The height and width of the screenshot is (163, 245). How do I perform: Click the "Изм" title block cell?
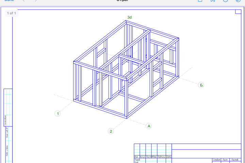pos(137,157)
